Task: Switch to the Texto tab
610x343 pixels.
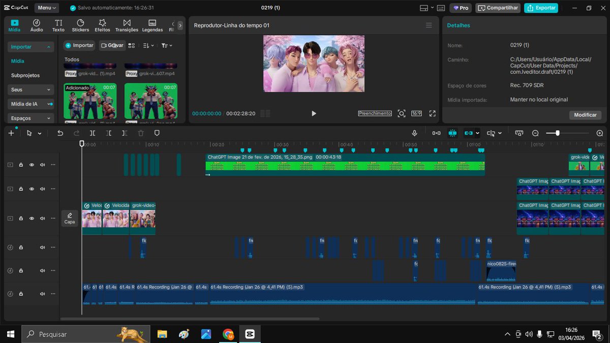Action: click(x=58, y=25)
